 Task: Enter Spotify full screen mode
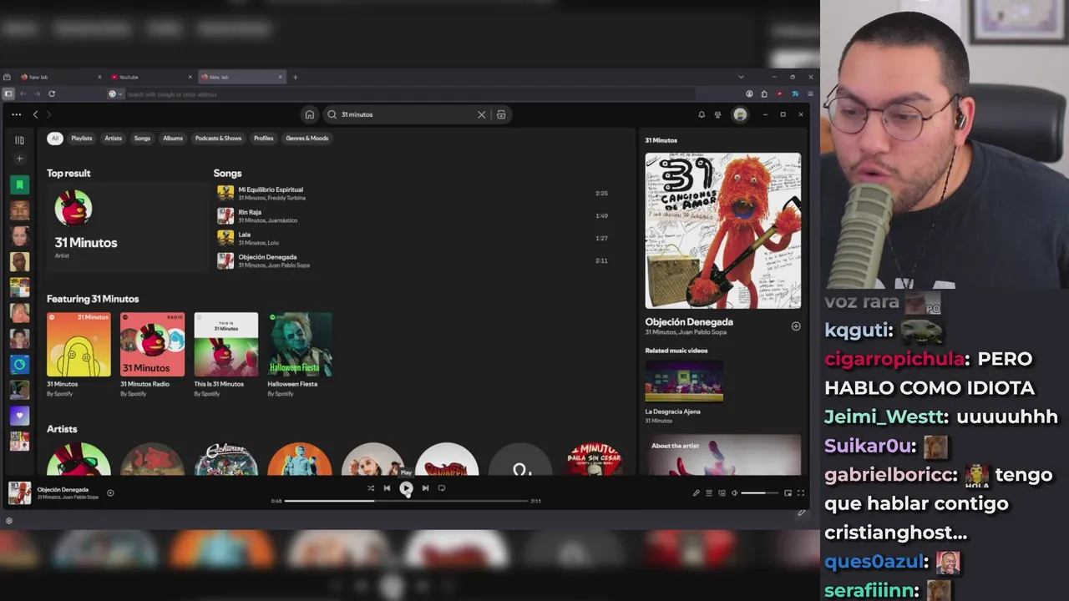pyautogui.click(x=801, y=493)
